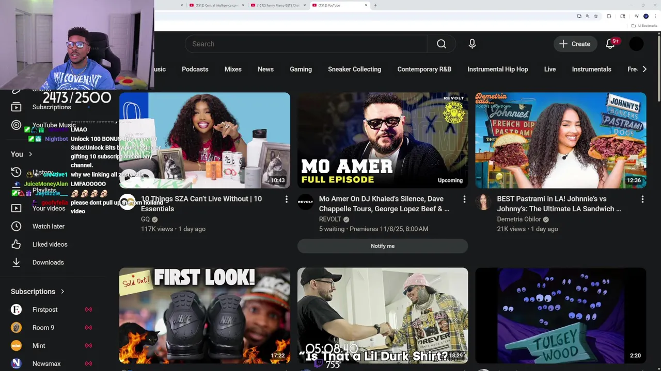This screenshot has height=371, width=661.
Task: Select the Mixes chip
Action: coord(233,69)
